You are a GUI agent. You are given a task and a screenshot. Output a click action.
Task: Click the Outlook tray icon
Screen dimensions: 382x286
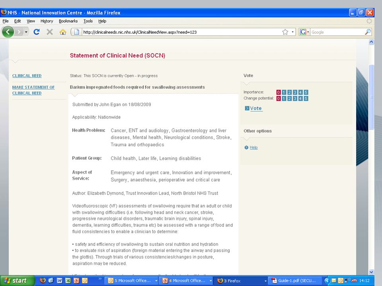(340, 280)
